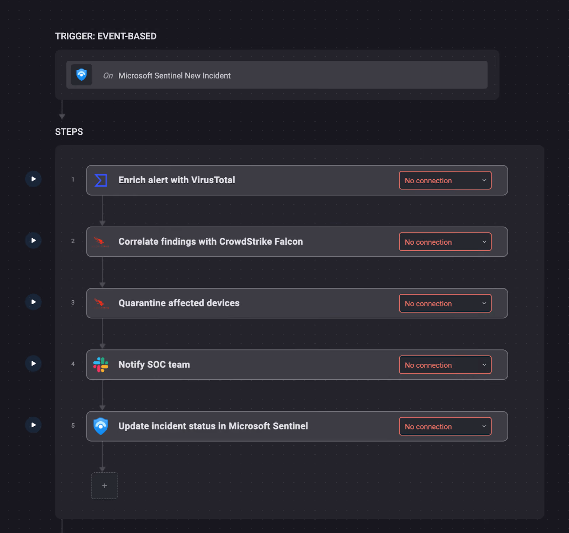This screenshot has width=569, height=533.
Task: Run step 4 Notify SOC team play button
Action: pos(33,364)
